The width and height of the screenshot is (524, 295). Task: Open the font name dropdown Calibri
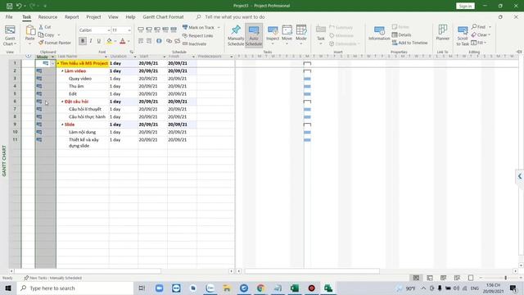pyautogui.click(x=109, y=30)
